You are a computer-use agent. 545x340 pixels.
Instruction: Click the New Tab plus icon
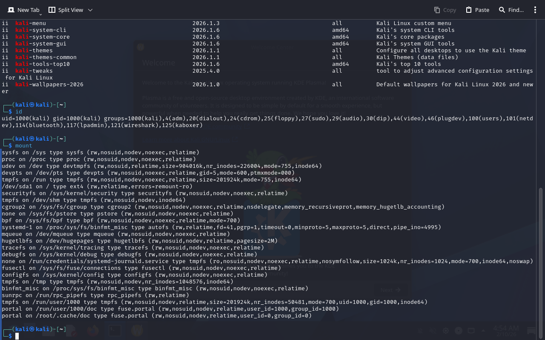point(11,10)
